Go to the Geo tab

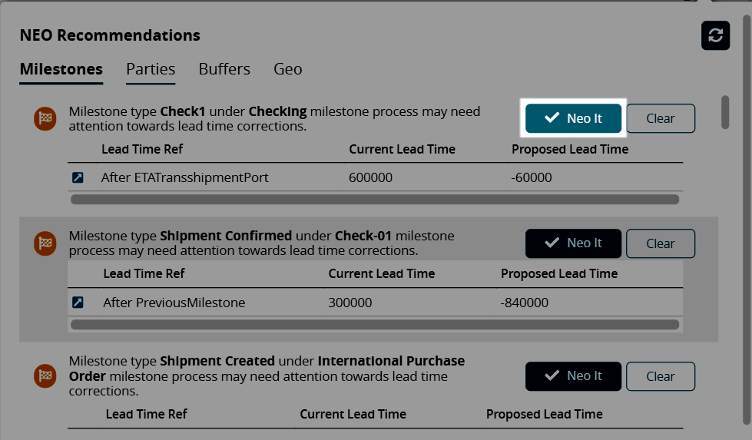point(287,69)
